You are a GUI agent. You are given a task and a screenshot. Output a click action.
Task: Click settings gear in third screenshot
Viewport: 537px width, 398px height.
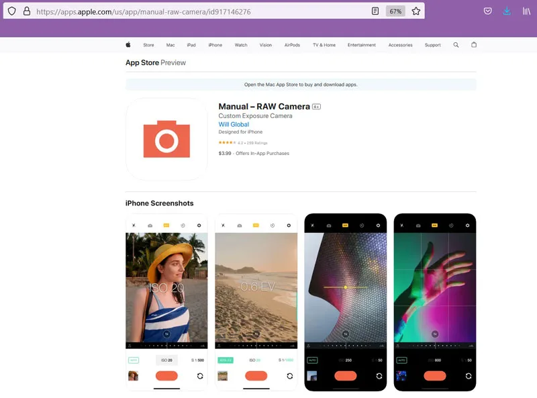pyautogui.click(x=378, y=226)
